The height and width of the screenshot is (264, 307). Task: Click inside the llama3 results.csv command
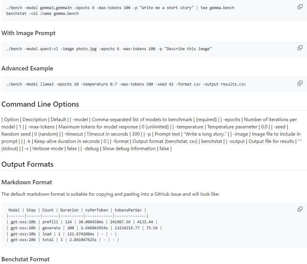pos(126,84)
